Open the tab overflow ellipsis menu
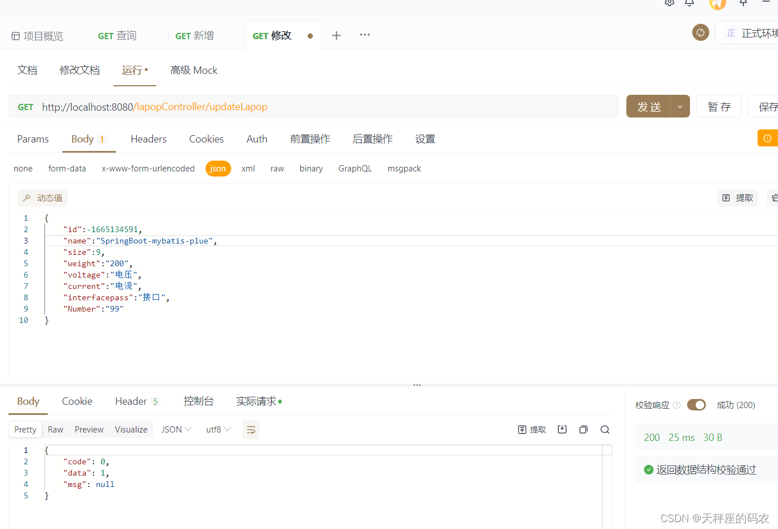The image size is (778, 529). [365, 35]
